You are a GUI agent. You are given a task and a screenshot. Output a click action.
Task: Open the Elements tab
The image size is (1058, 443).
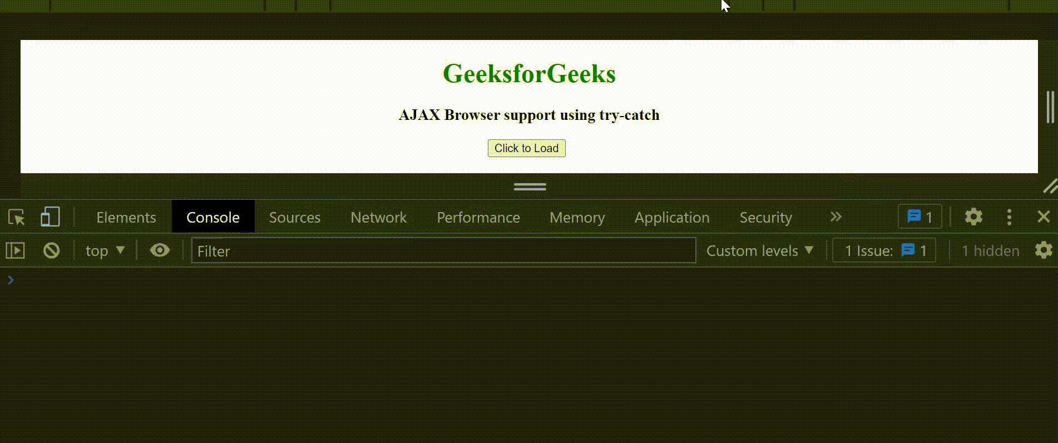pos(126,217)
